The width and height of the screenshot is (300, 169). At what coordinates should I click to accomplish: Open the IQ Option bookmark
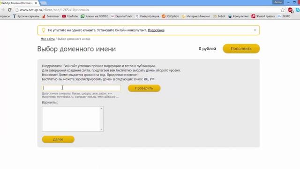(x=170, y=16)
